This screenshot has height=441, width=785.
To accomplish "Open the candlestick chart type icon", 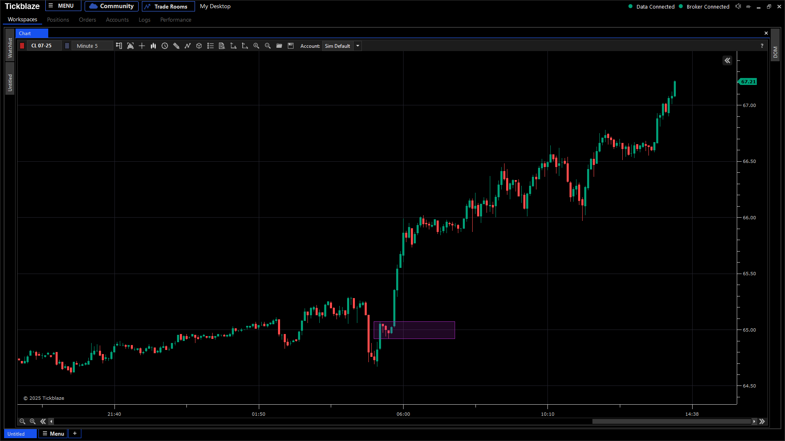I will tap(153, 46).
